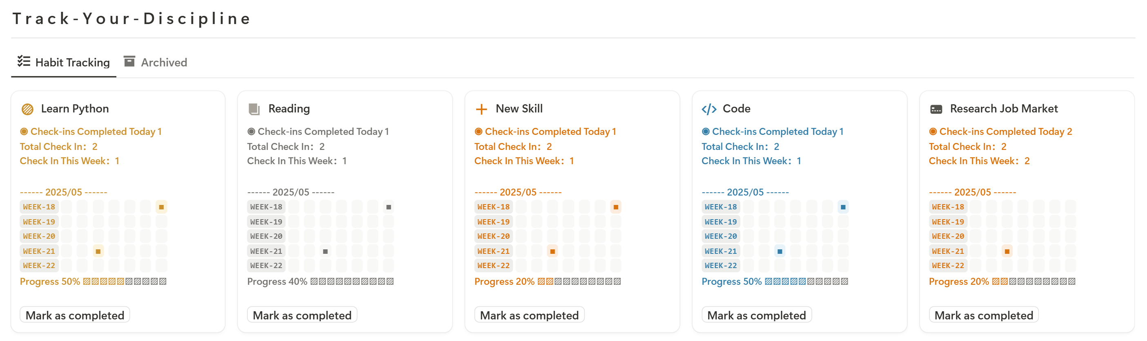Click Code Total Check In: 2 text
Viewport: 1147px width, 341px height.
(740, 147)
